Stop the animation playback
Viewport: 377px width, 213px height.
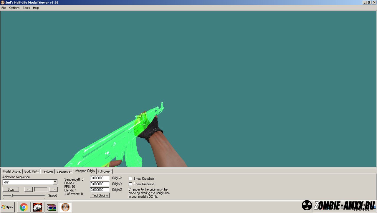coord(11,189)
